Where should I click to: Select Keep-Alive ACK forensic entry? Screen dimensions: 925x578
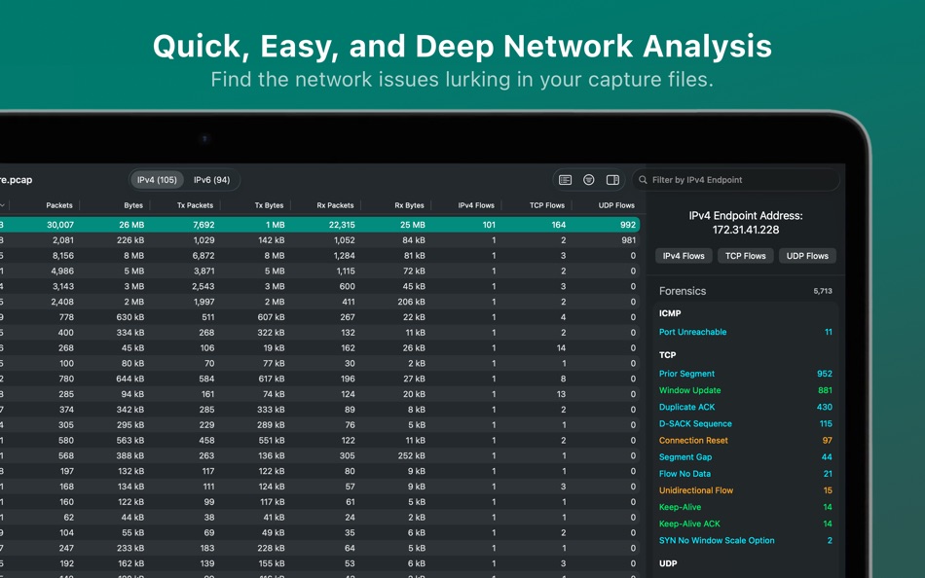(x=746, y=524)
